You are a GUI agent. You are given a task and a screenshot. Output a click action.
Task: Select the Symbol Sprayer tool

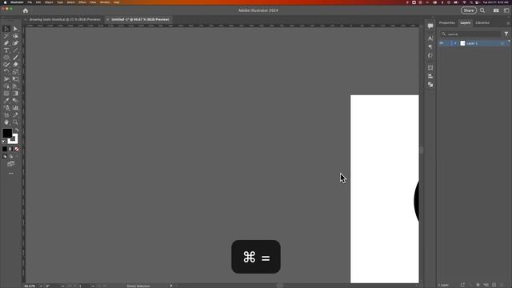coord(6,108)
